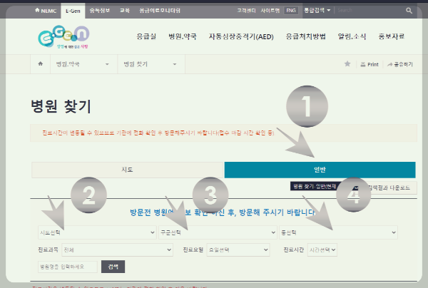Click the 병원 찾기 page heading text
The height and width of the screenshot is (288, 428).
click(x=61, y=106)
